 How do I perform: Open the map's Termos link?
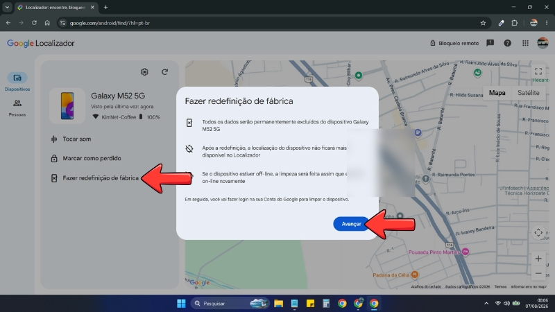point(500,287)
